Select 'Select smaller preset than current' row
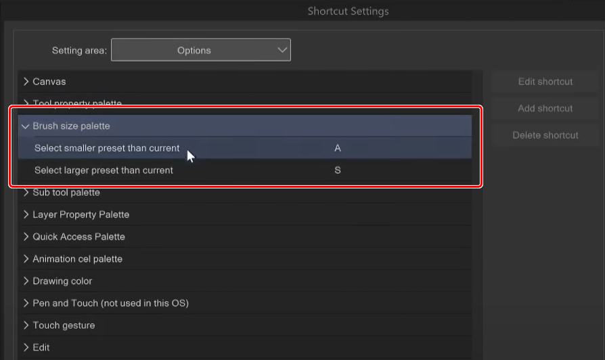The image size is (605, 360). [x=107, y=148]
